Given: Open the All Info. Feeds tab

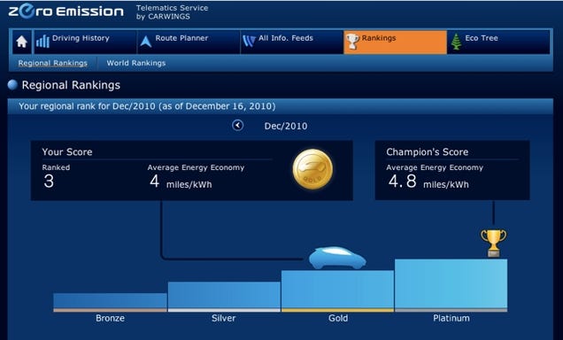Looking at the screenshot, I should pyautogui.click(x=292, y=42).
